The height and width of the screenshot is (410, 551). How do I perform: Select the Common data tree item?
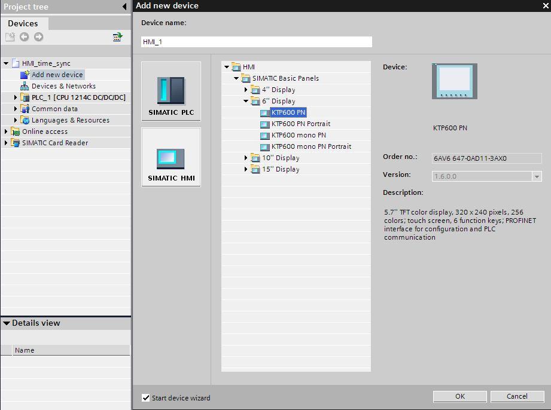coord(54,109)
